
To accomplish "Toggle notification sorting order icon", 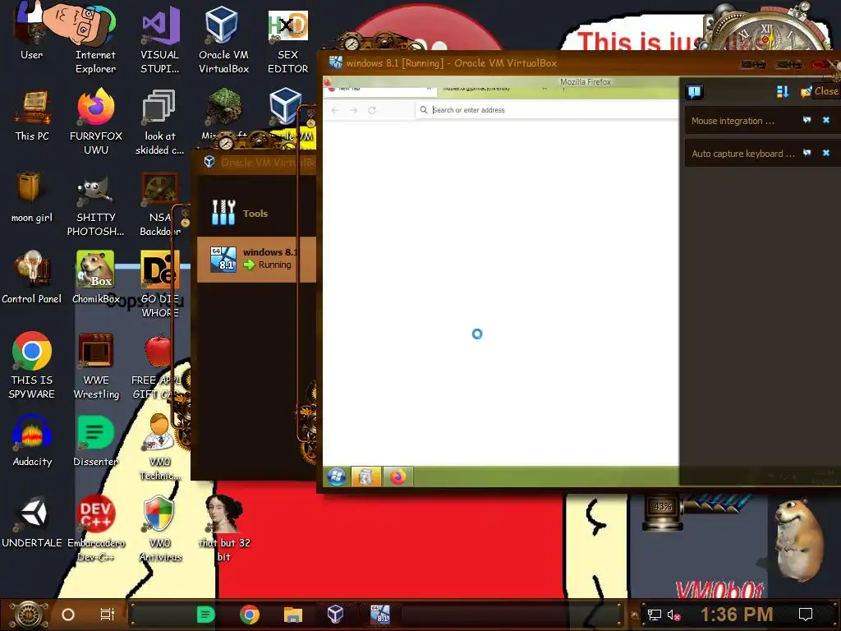I will (x=783, y=92).
